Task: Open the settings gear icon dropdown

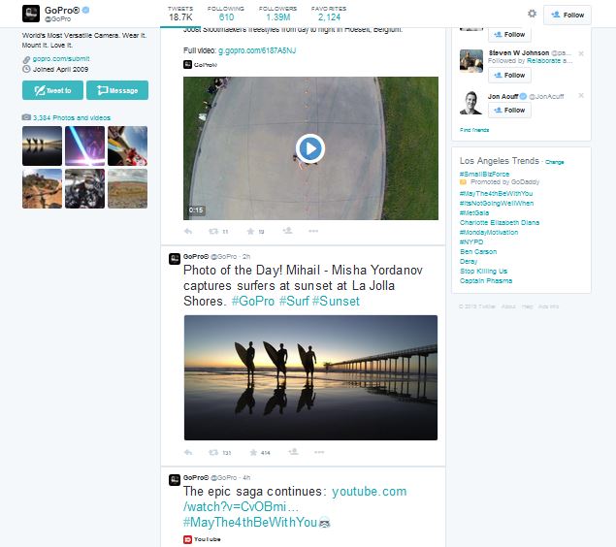Action: pyautogui.click(x=532, y=14)
